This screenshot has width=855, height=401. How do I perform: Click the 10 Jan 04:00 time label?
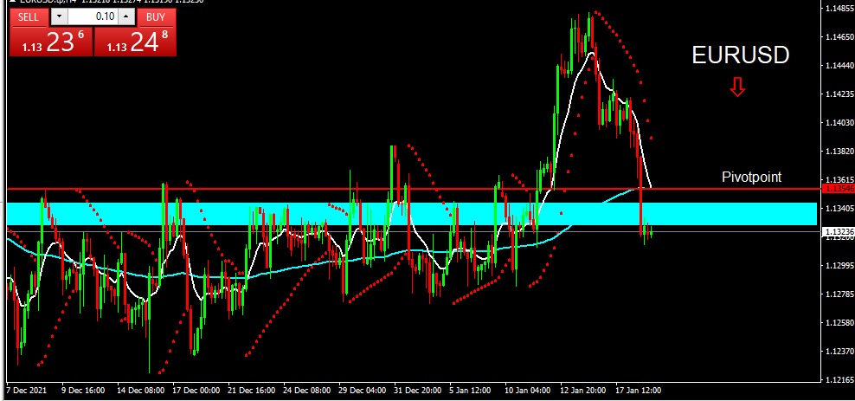tap(528, 391)
